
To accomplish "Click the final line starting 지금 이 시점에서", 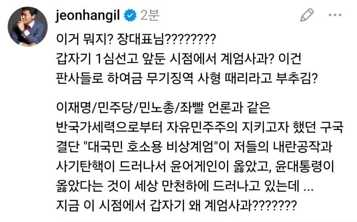I will point(176,205).
